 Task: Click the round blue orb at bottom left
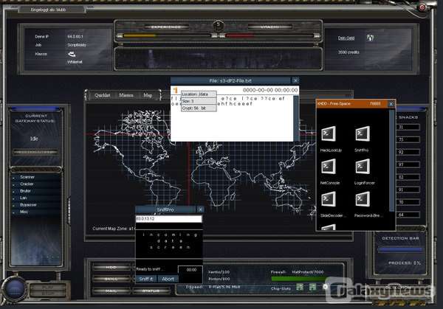(x=14, y=288)
